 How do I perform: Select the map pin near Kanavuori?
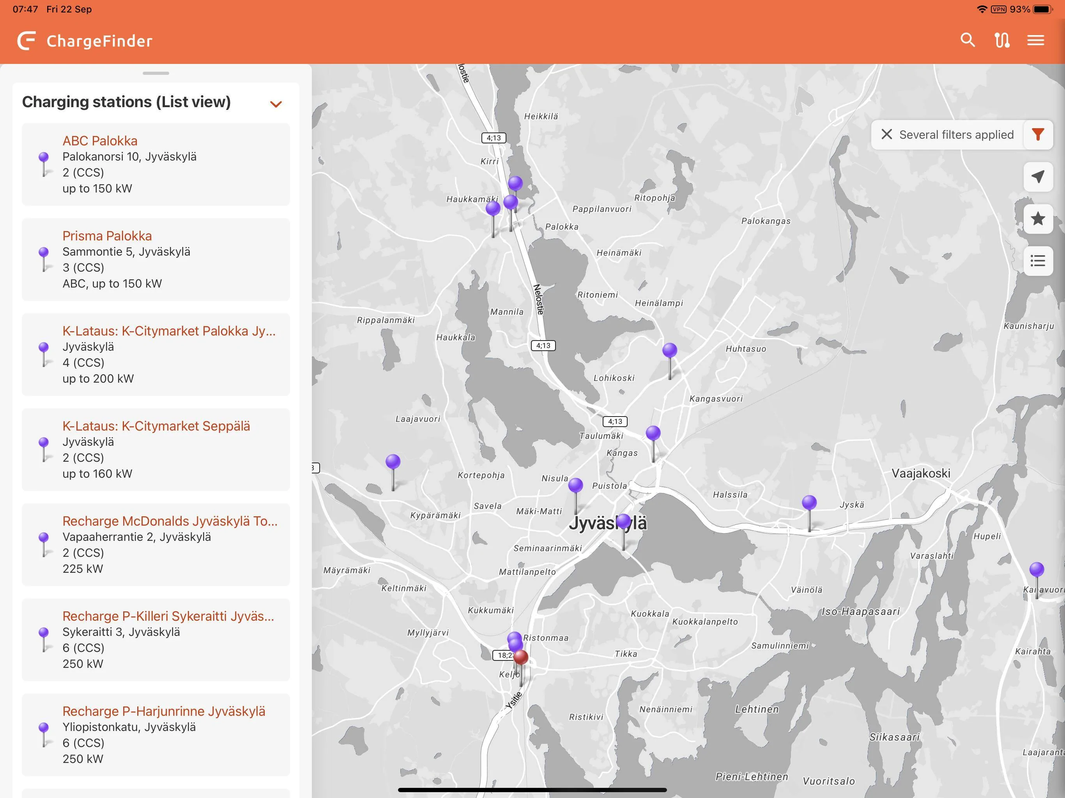click(x=1037, y=570)
